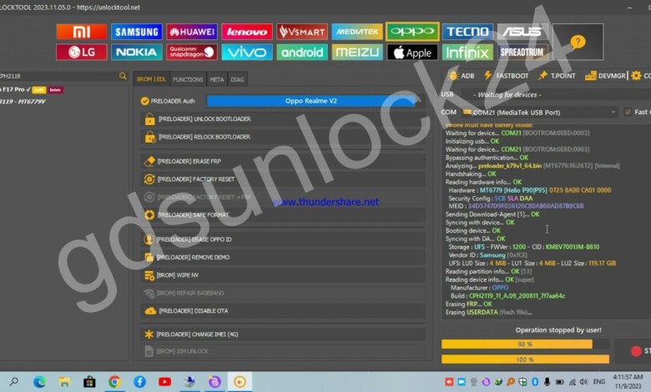
Task: Toggle the PRELOADER Auth checkbox
Action: coord(145,101)
